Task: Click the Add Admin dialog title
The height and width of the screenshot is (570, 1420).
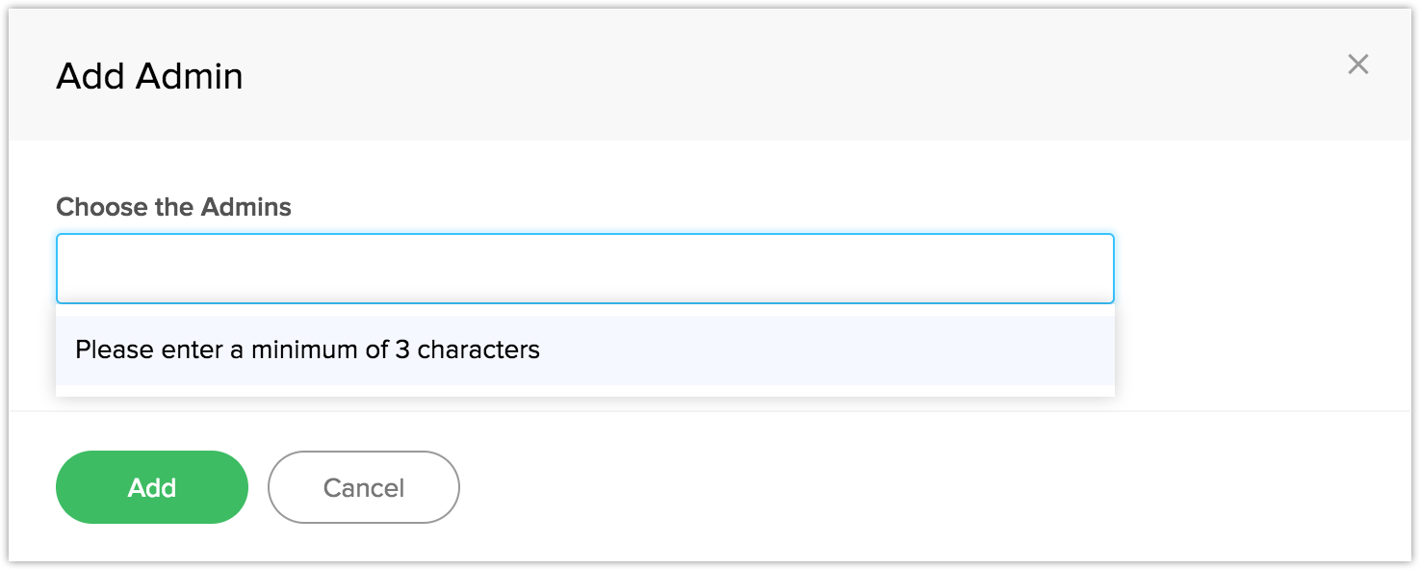Action: point(149,76)
